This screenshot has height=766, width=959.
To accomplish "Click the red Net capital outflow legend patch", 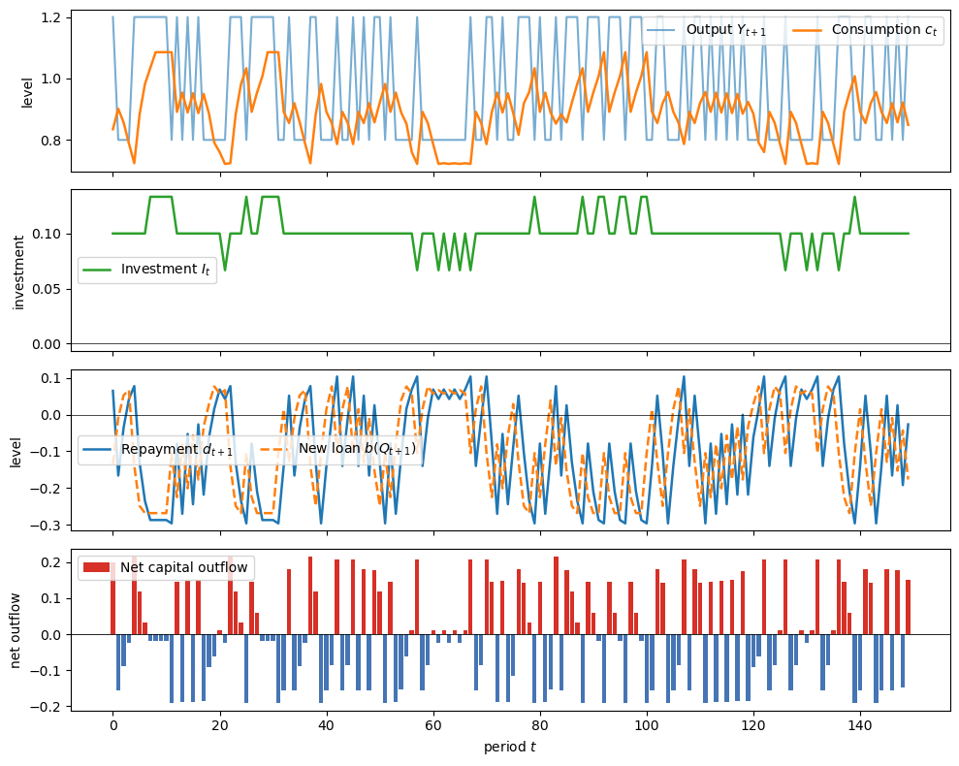I will 97,568.
